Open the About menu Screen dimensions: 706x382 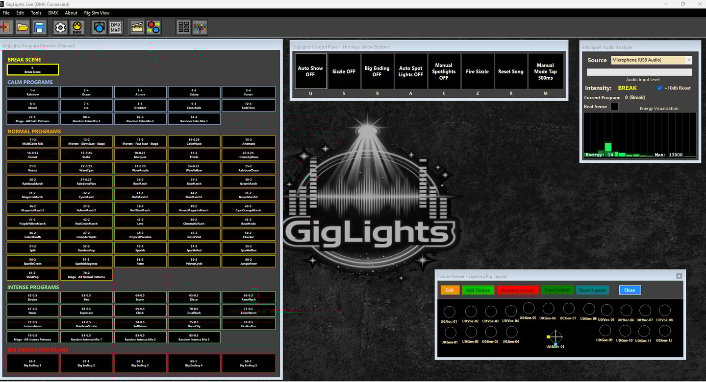point(71,13)
